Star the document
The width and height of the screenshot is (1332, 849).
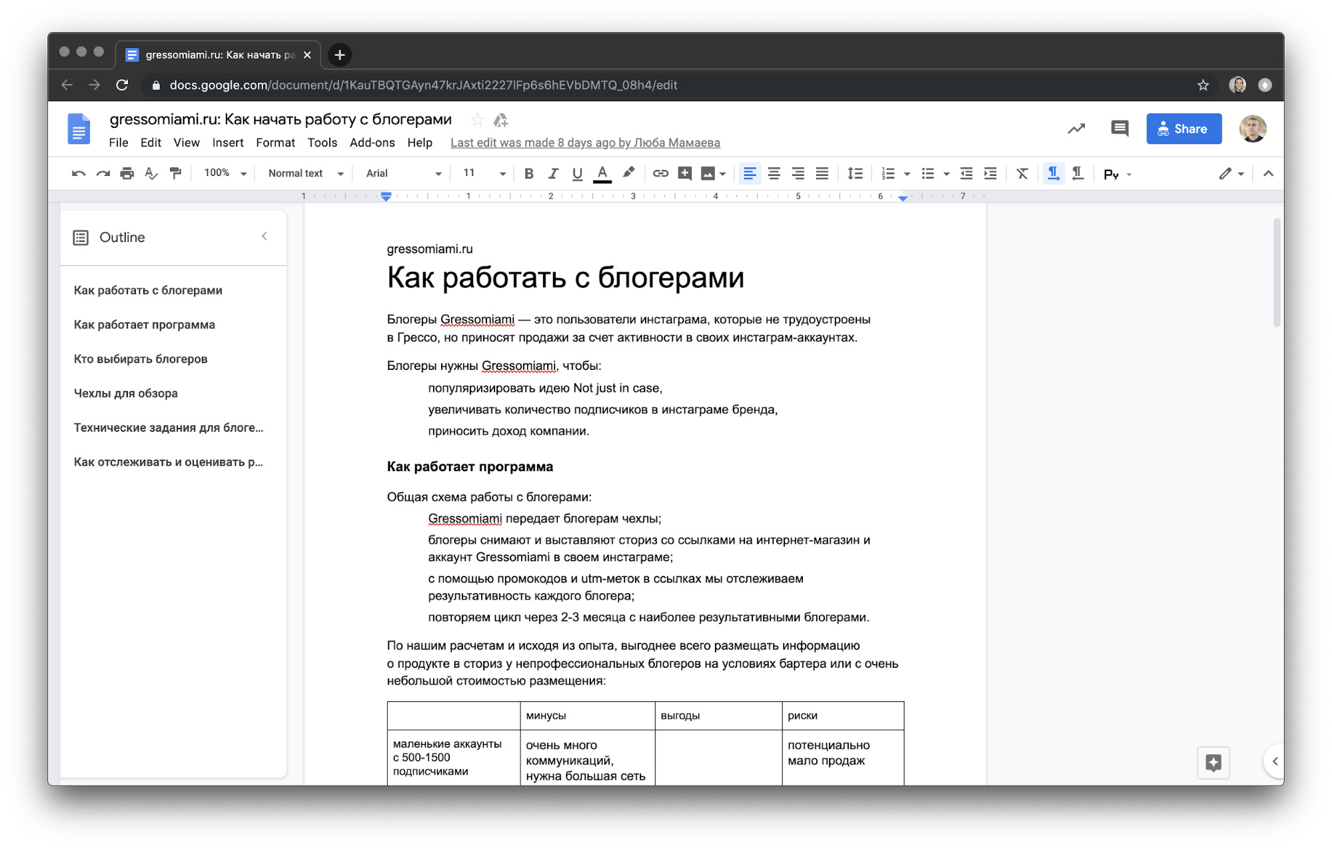(x=477, y=120)
